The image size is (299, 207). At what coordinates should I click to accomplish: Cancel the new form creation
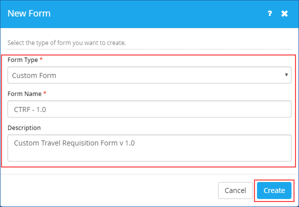point(235,190)
